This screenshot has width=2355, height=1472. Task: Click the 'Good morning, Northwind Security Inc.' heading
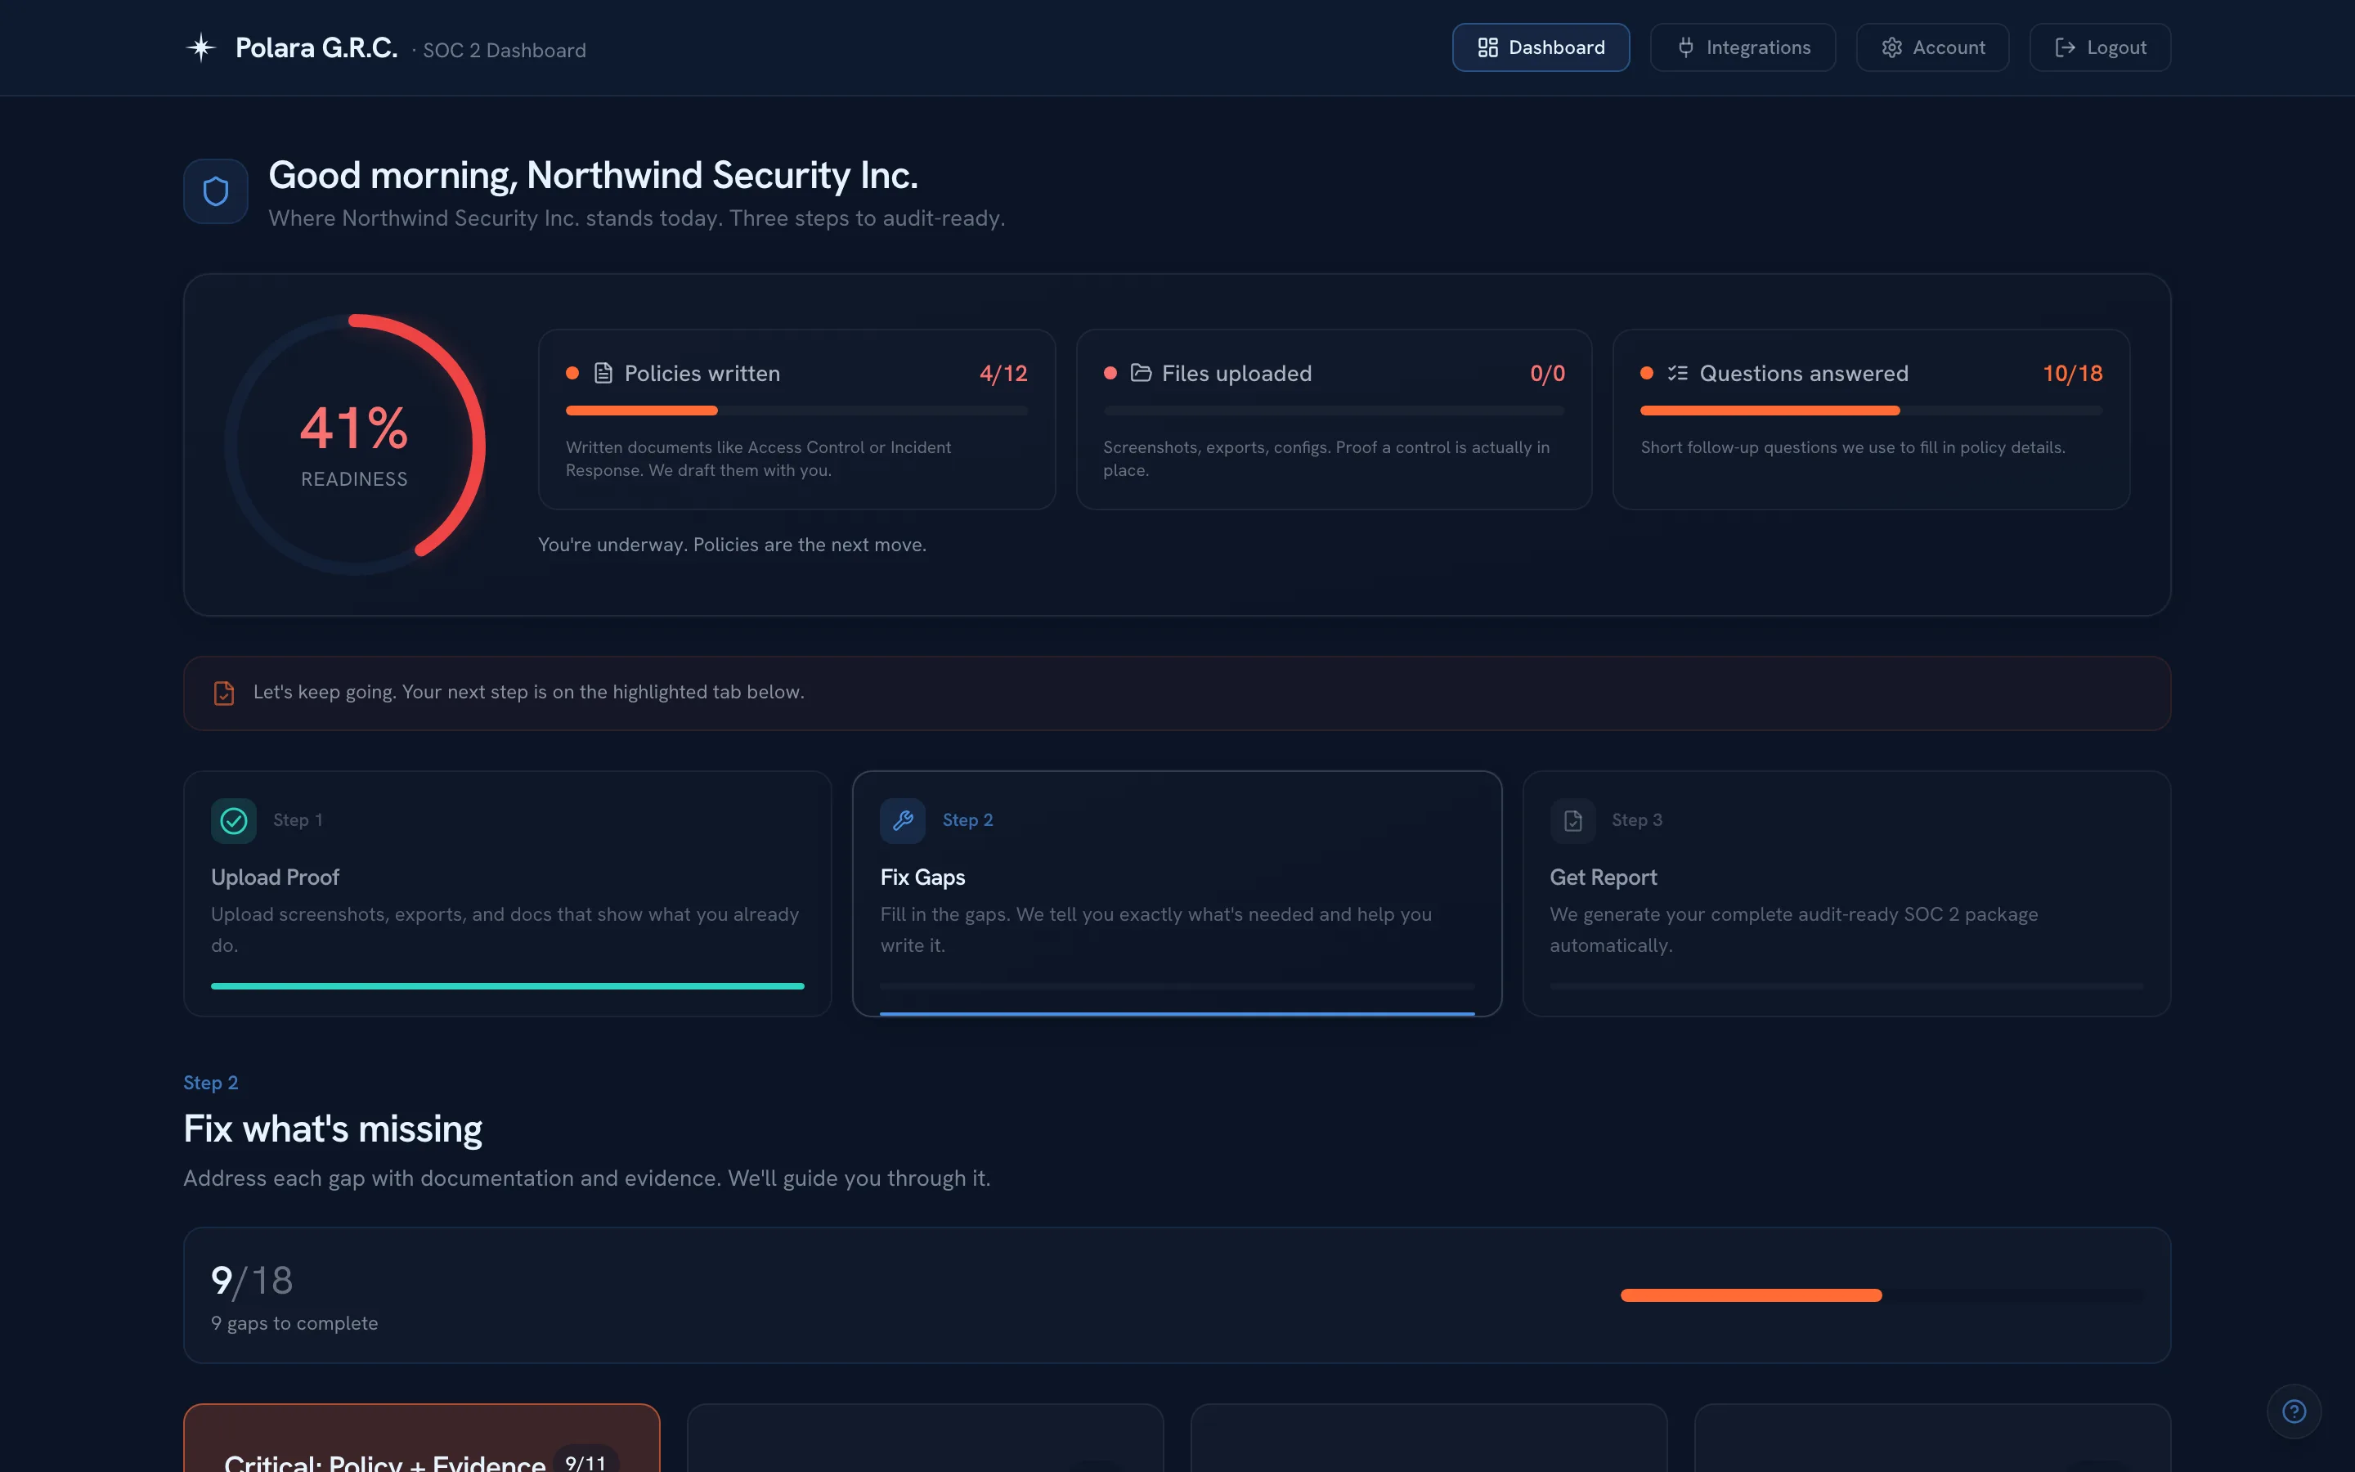(x=593, y=175)
